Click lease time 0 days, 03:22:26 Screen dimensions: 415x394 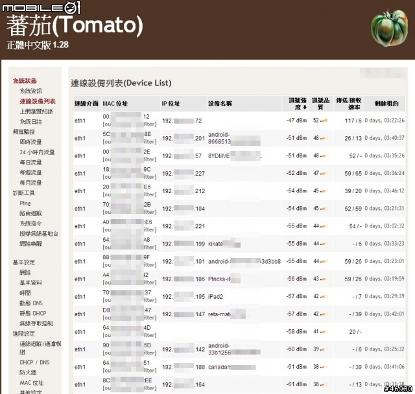click(x=385, y=121)
